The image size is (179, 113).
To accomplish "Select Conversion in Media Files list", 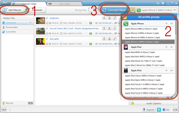I will pyautogui.click(x=18, y=23).
